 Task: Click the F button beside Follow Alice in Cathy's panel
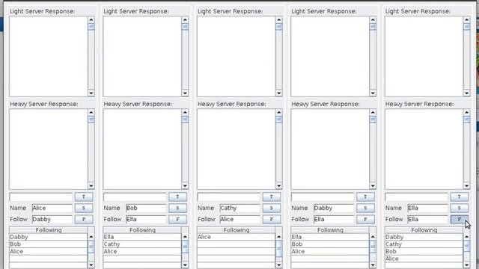pos(271,219)
